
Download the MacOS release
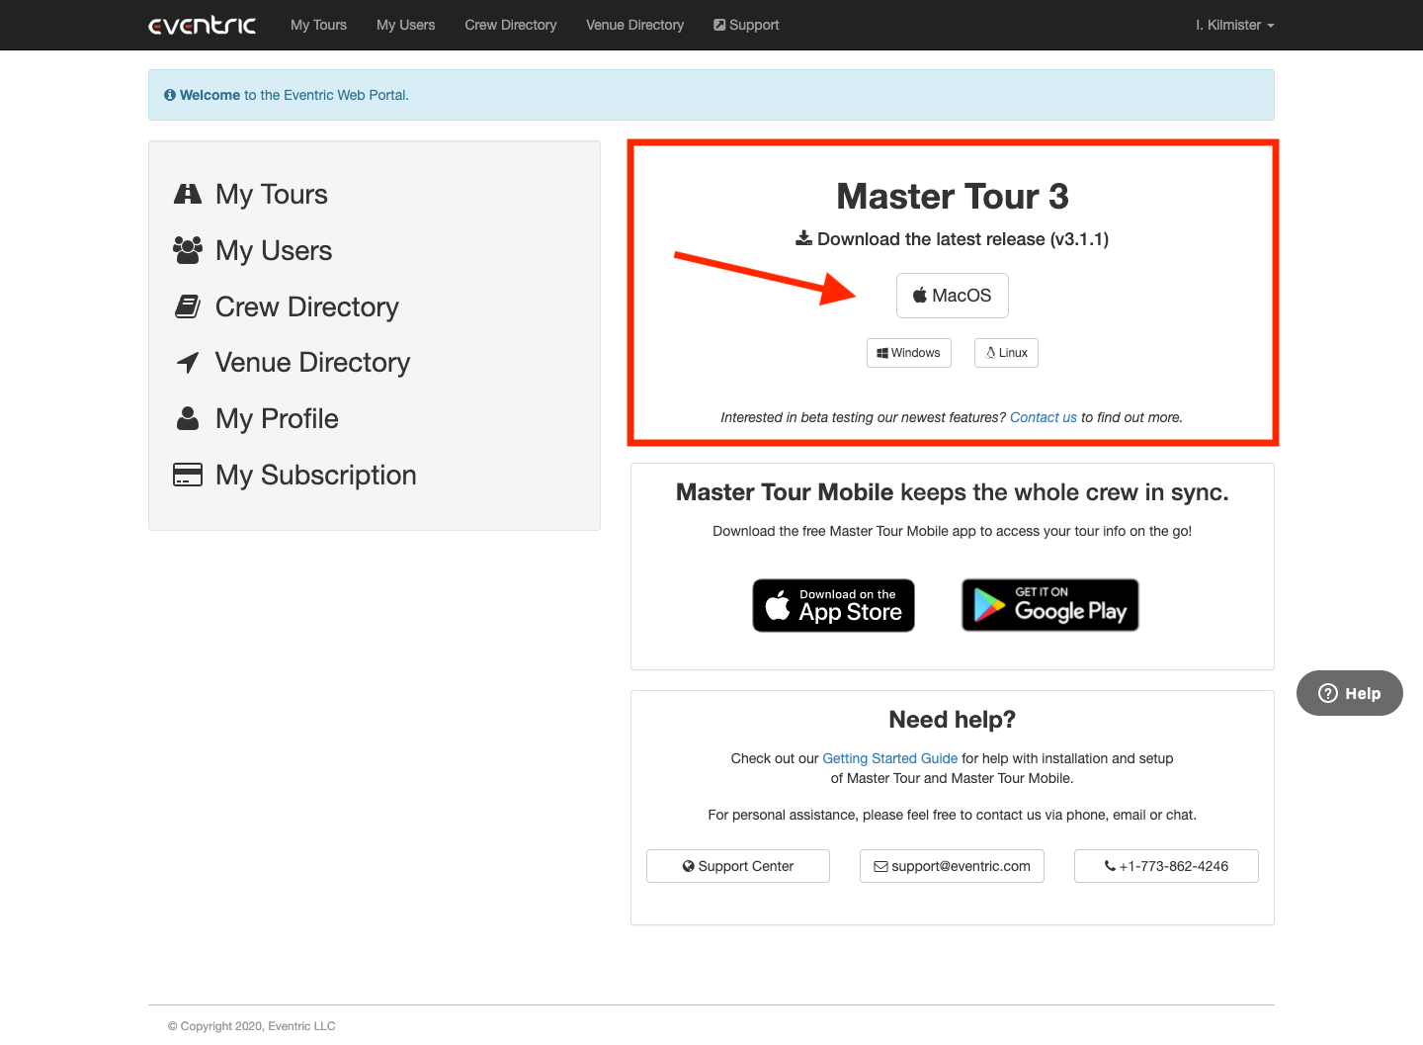point(952,296)
